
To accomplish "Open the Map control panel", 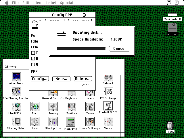I will (35, 107).
